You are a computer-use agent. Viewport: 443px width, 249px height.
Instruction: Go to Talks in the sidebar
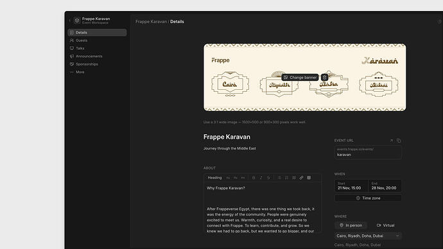[97, 48]
